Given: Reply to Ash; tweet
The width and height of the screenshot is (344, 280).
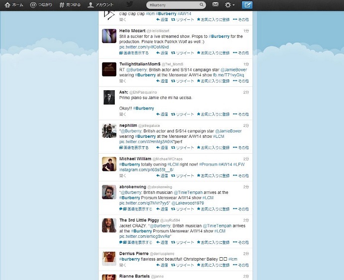Looking at the screenshot, I should pyautogui.click(x=162, y=114).
